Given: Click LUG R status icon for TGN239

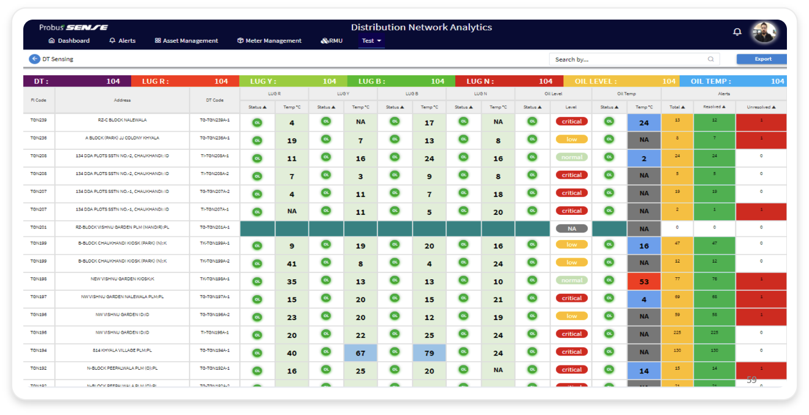Looking at the screenshot, I should pyautogui.click(x=257, y=122).
